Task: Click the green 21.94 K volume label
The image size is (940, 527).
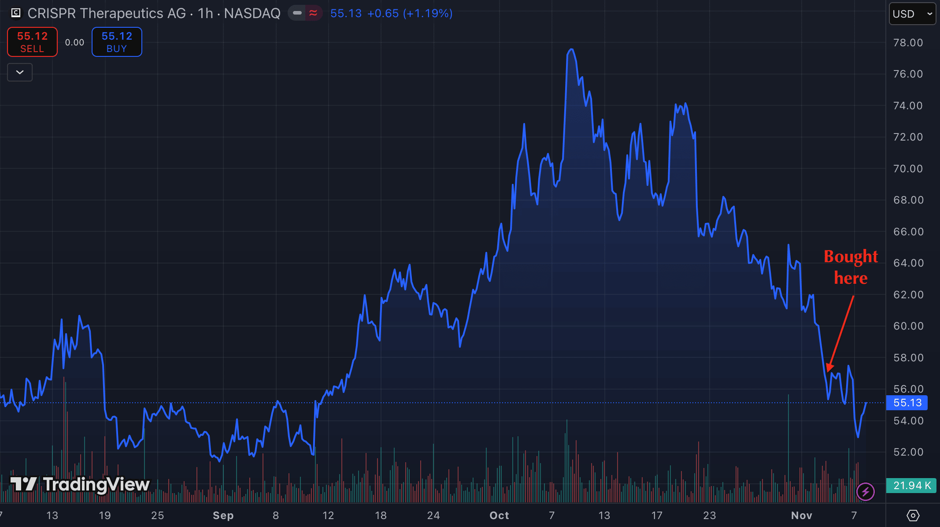Action: (911, 485)
